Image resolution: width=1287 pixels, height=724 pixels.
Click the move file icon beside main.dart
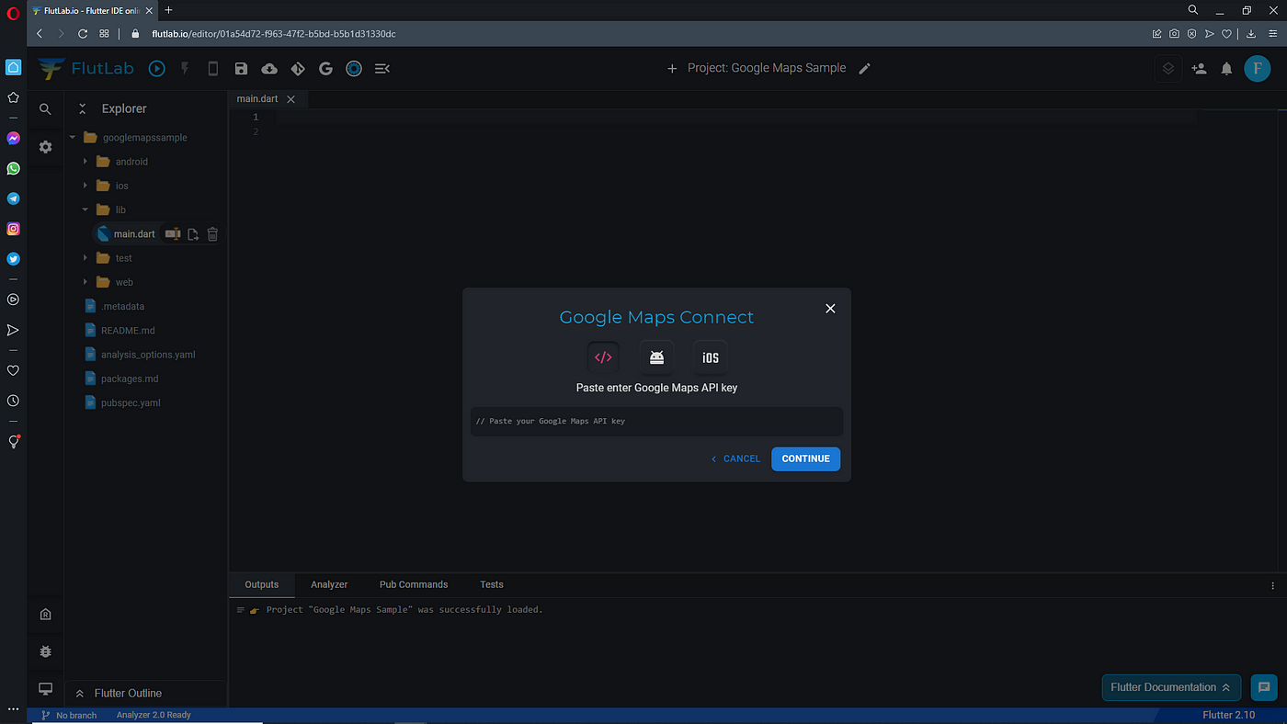tap(193, 234)
